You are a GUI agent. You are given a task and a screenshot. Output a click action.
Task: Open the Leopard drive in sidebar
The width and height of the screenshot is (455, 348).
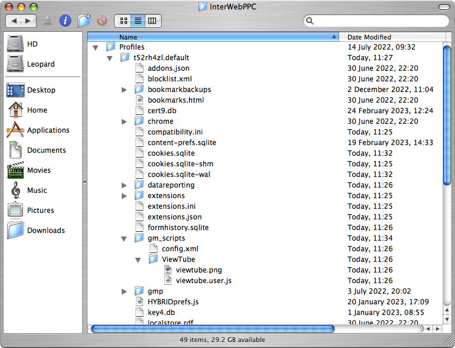click(x=31, y=64)
